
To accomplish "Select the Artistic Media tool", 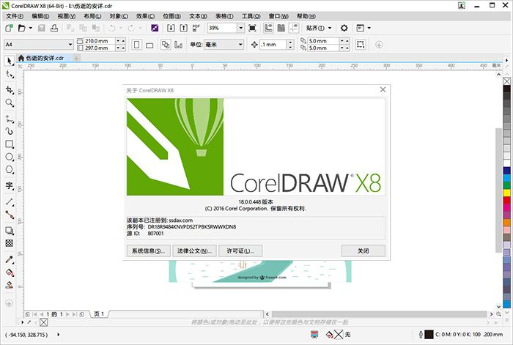I will pos(9,131).
